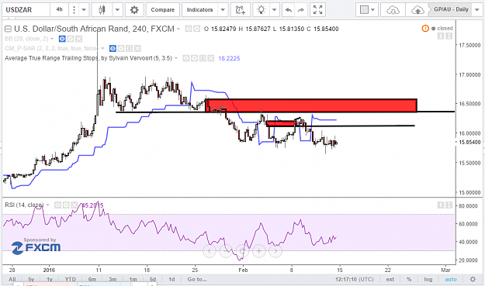Open settings for BB indicator

click(x=71, y=39)
